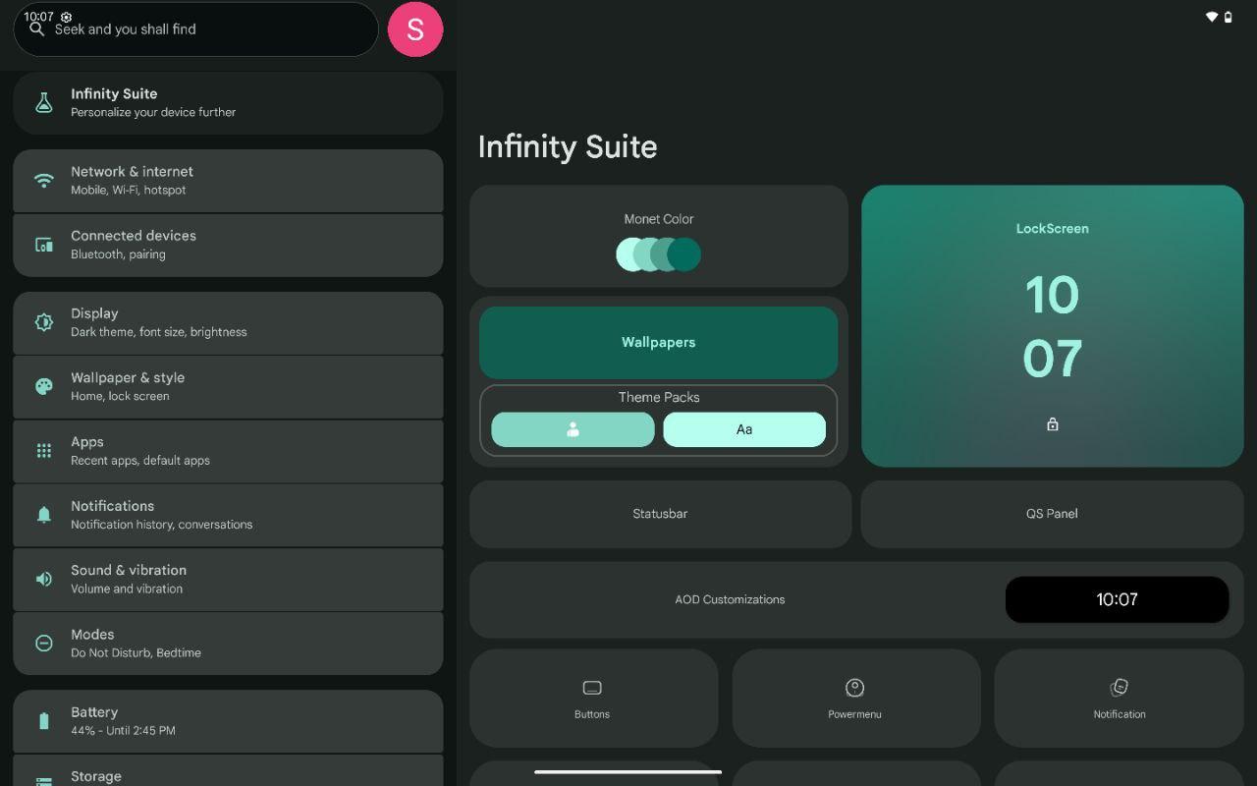Click the Notifications bell icon
Screen dimensions: 1257x786
pos(43,515)
